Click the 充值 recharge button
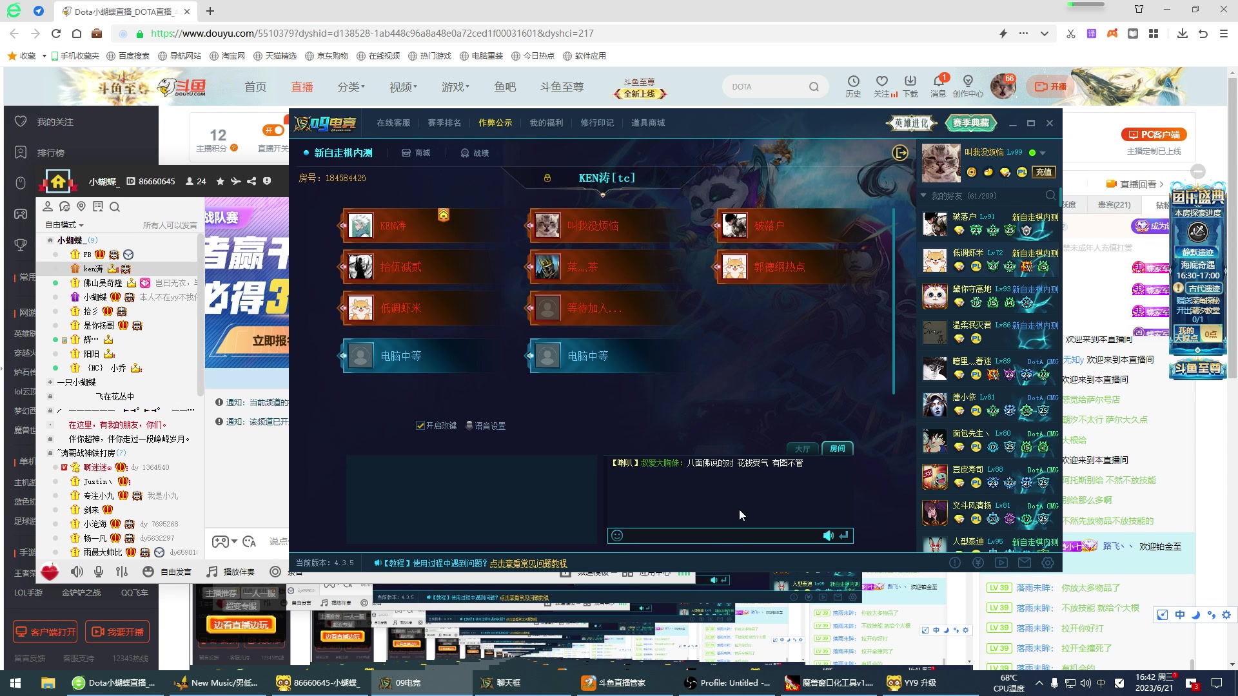1238x696 pixels. pyautogui.click(x=1044, y=171)
